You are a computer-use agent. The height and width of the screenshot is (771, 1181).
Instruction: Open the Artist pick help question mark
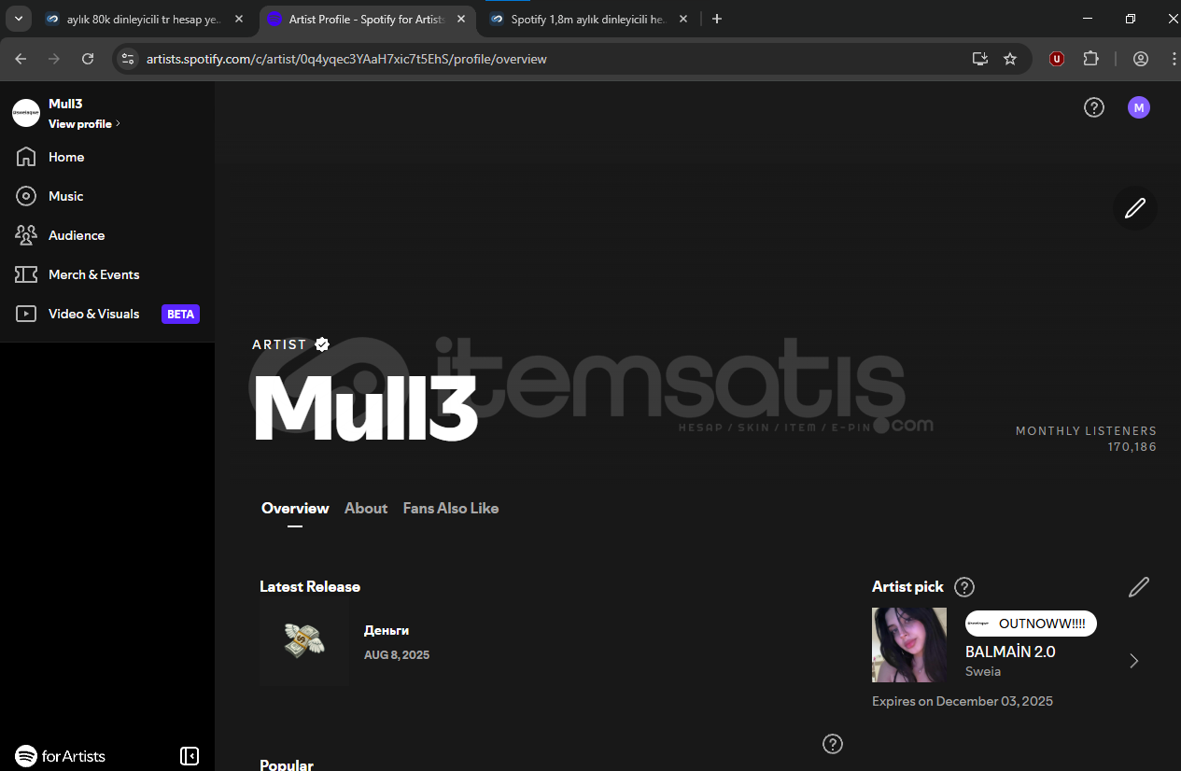964,587
